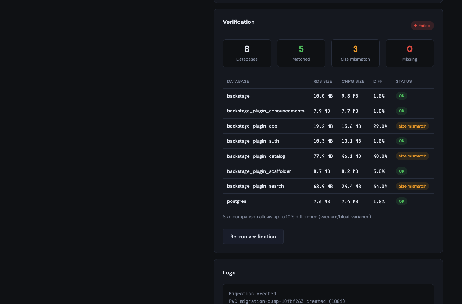Select backstage_plugin_search database name
The width and height of the screenshot is (462, 304).
tap(256, 186)
